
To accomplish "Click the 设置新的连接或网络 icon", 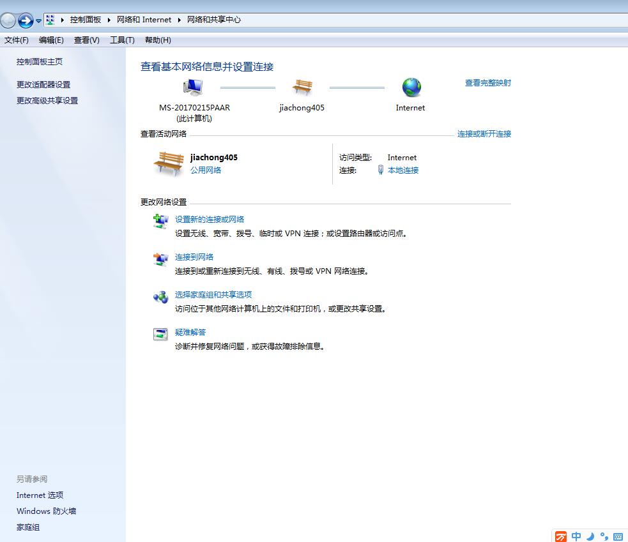I will tap(160, 222).
